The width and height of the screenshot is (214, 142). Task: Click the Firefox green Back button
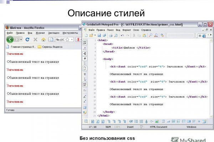[x=10, y=39]
